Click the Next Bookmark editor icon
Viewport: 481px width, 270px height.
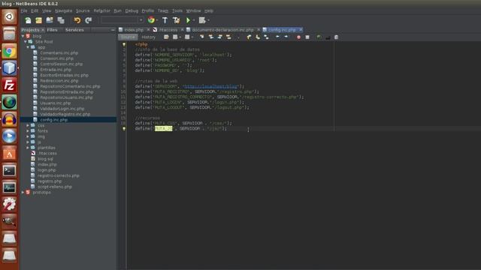tap(257, 37)
